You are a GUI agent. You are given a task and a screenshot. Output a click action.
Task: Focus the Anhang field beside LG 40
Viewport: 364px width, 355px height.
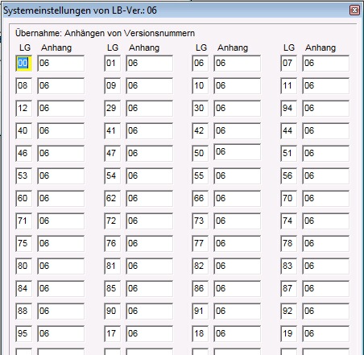pos(60,131)
